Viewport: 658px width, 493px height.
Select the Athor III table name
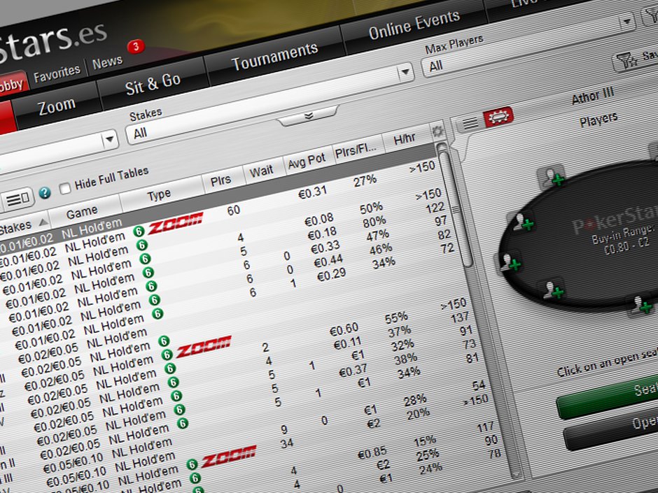(x=592, y=97)
